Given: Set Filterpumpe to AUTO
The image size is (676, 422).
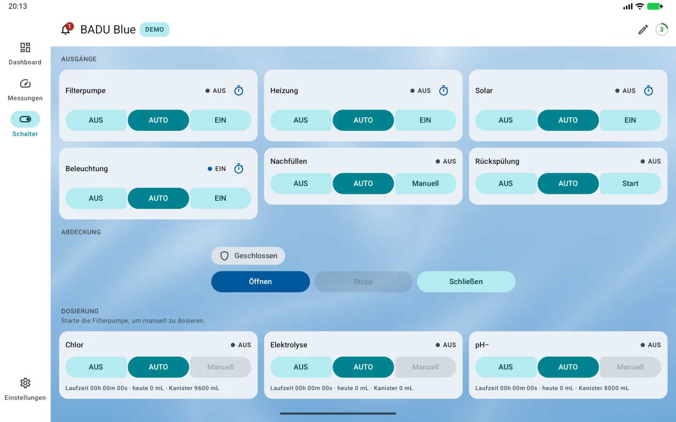Looking at the screenshot, I should (158, 120).
